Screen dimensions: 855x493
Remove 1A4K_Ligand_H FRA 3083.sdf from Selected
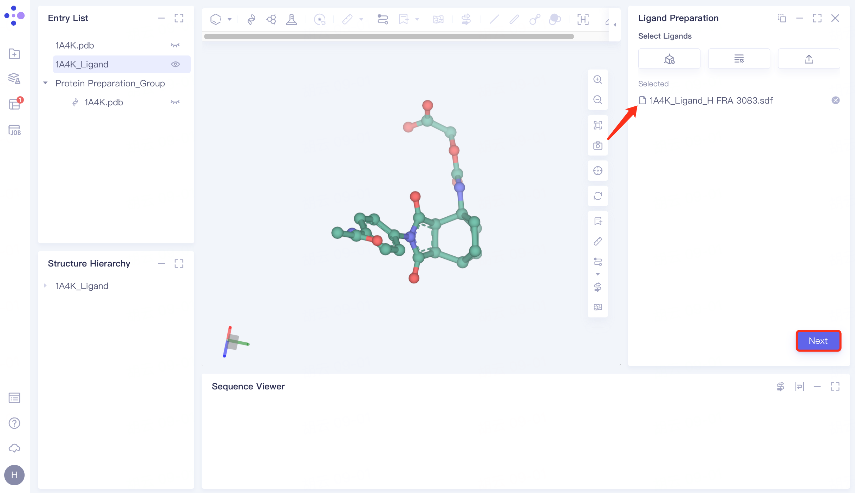(835, 100)
